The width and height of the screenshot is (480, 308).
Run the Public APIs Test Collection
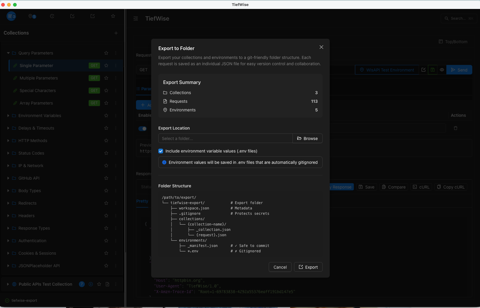click(x=91, y=284)
